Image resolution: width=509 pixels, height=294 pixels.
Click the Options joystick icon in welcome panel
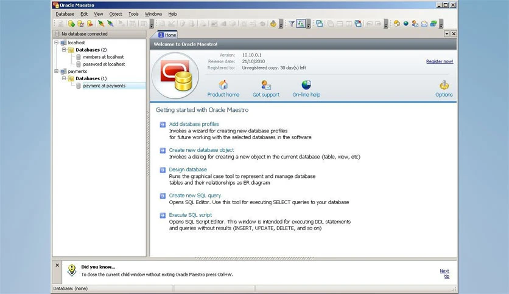tap(444, 85)
